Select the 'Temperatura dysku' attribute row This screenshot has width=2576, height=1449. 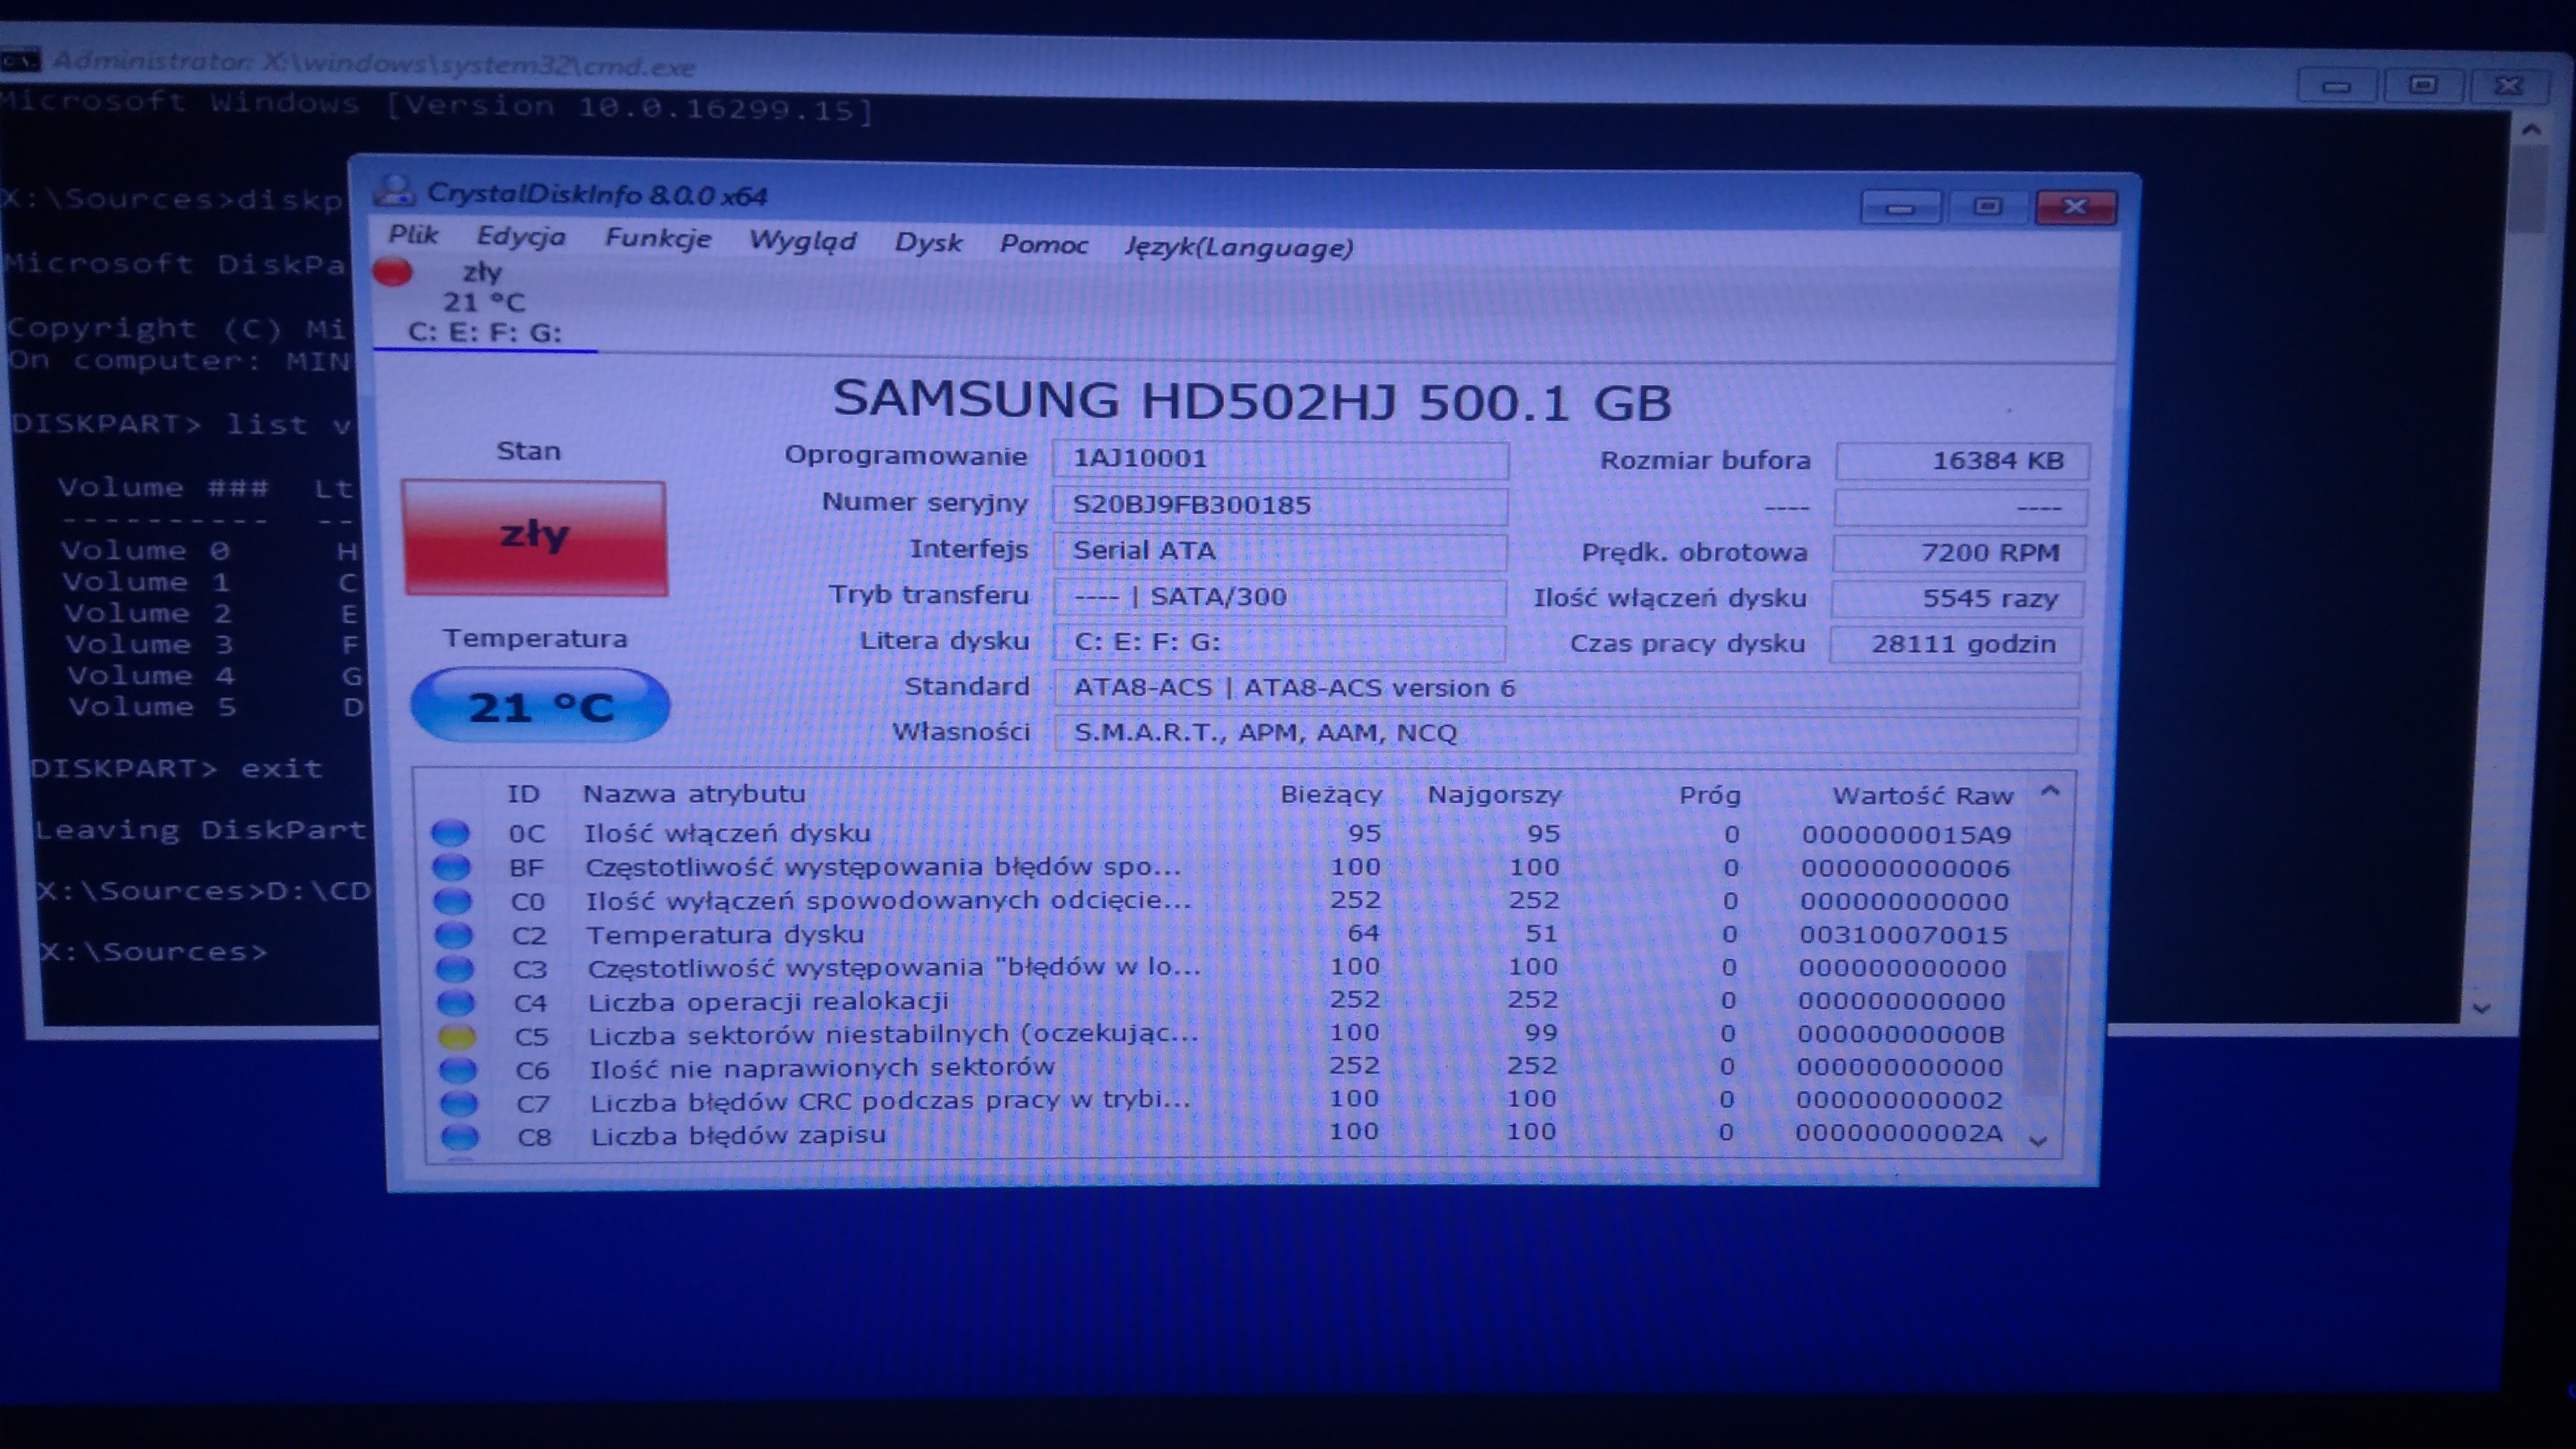coord(1224,934)
